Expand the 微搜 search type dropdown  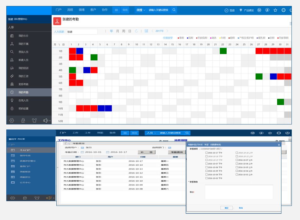coord(141,10)
